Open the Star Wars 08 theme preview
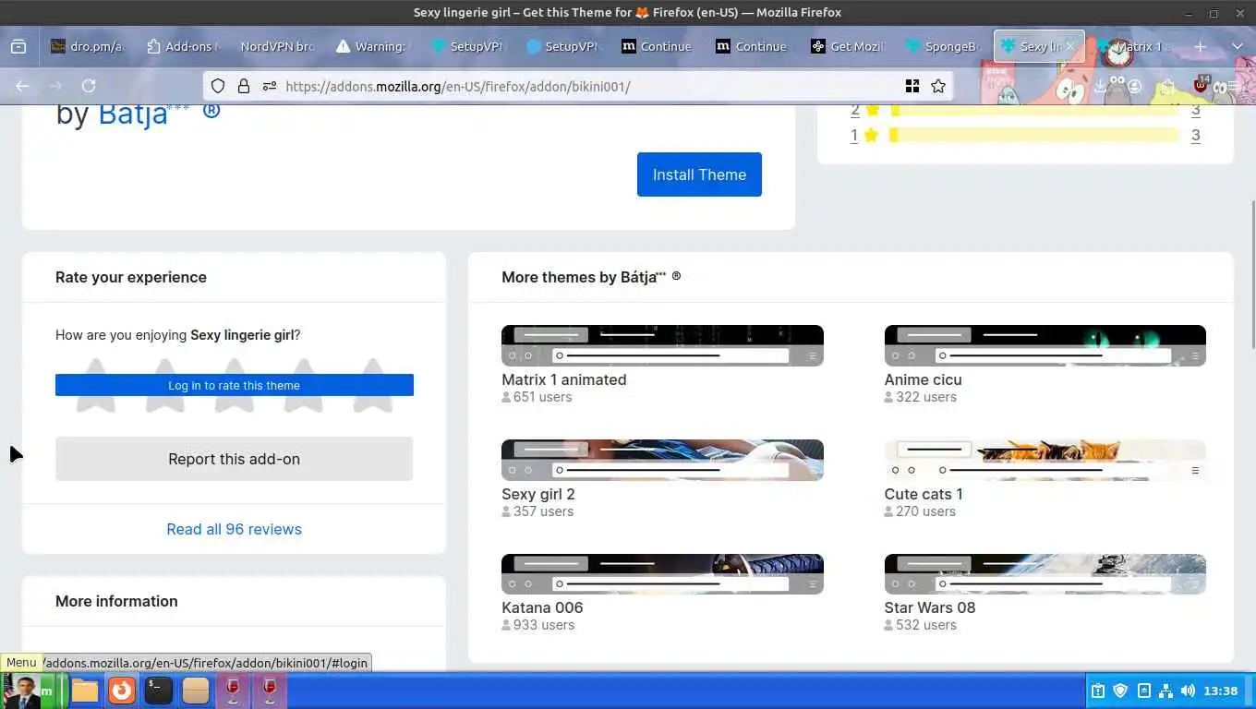This screenshot has width=1256, height=709. pyautogui.click(x=1045, y=574)
